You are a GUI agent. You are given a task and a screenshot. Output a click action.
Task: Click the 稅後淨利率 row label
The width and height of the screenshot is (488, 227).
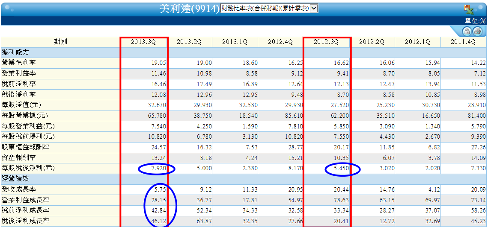coord(19,95)
